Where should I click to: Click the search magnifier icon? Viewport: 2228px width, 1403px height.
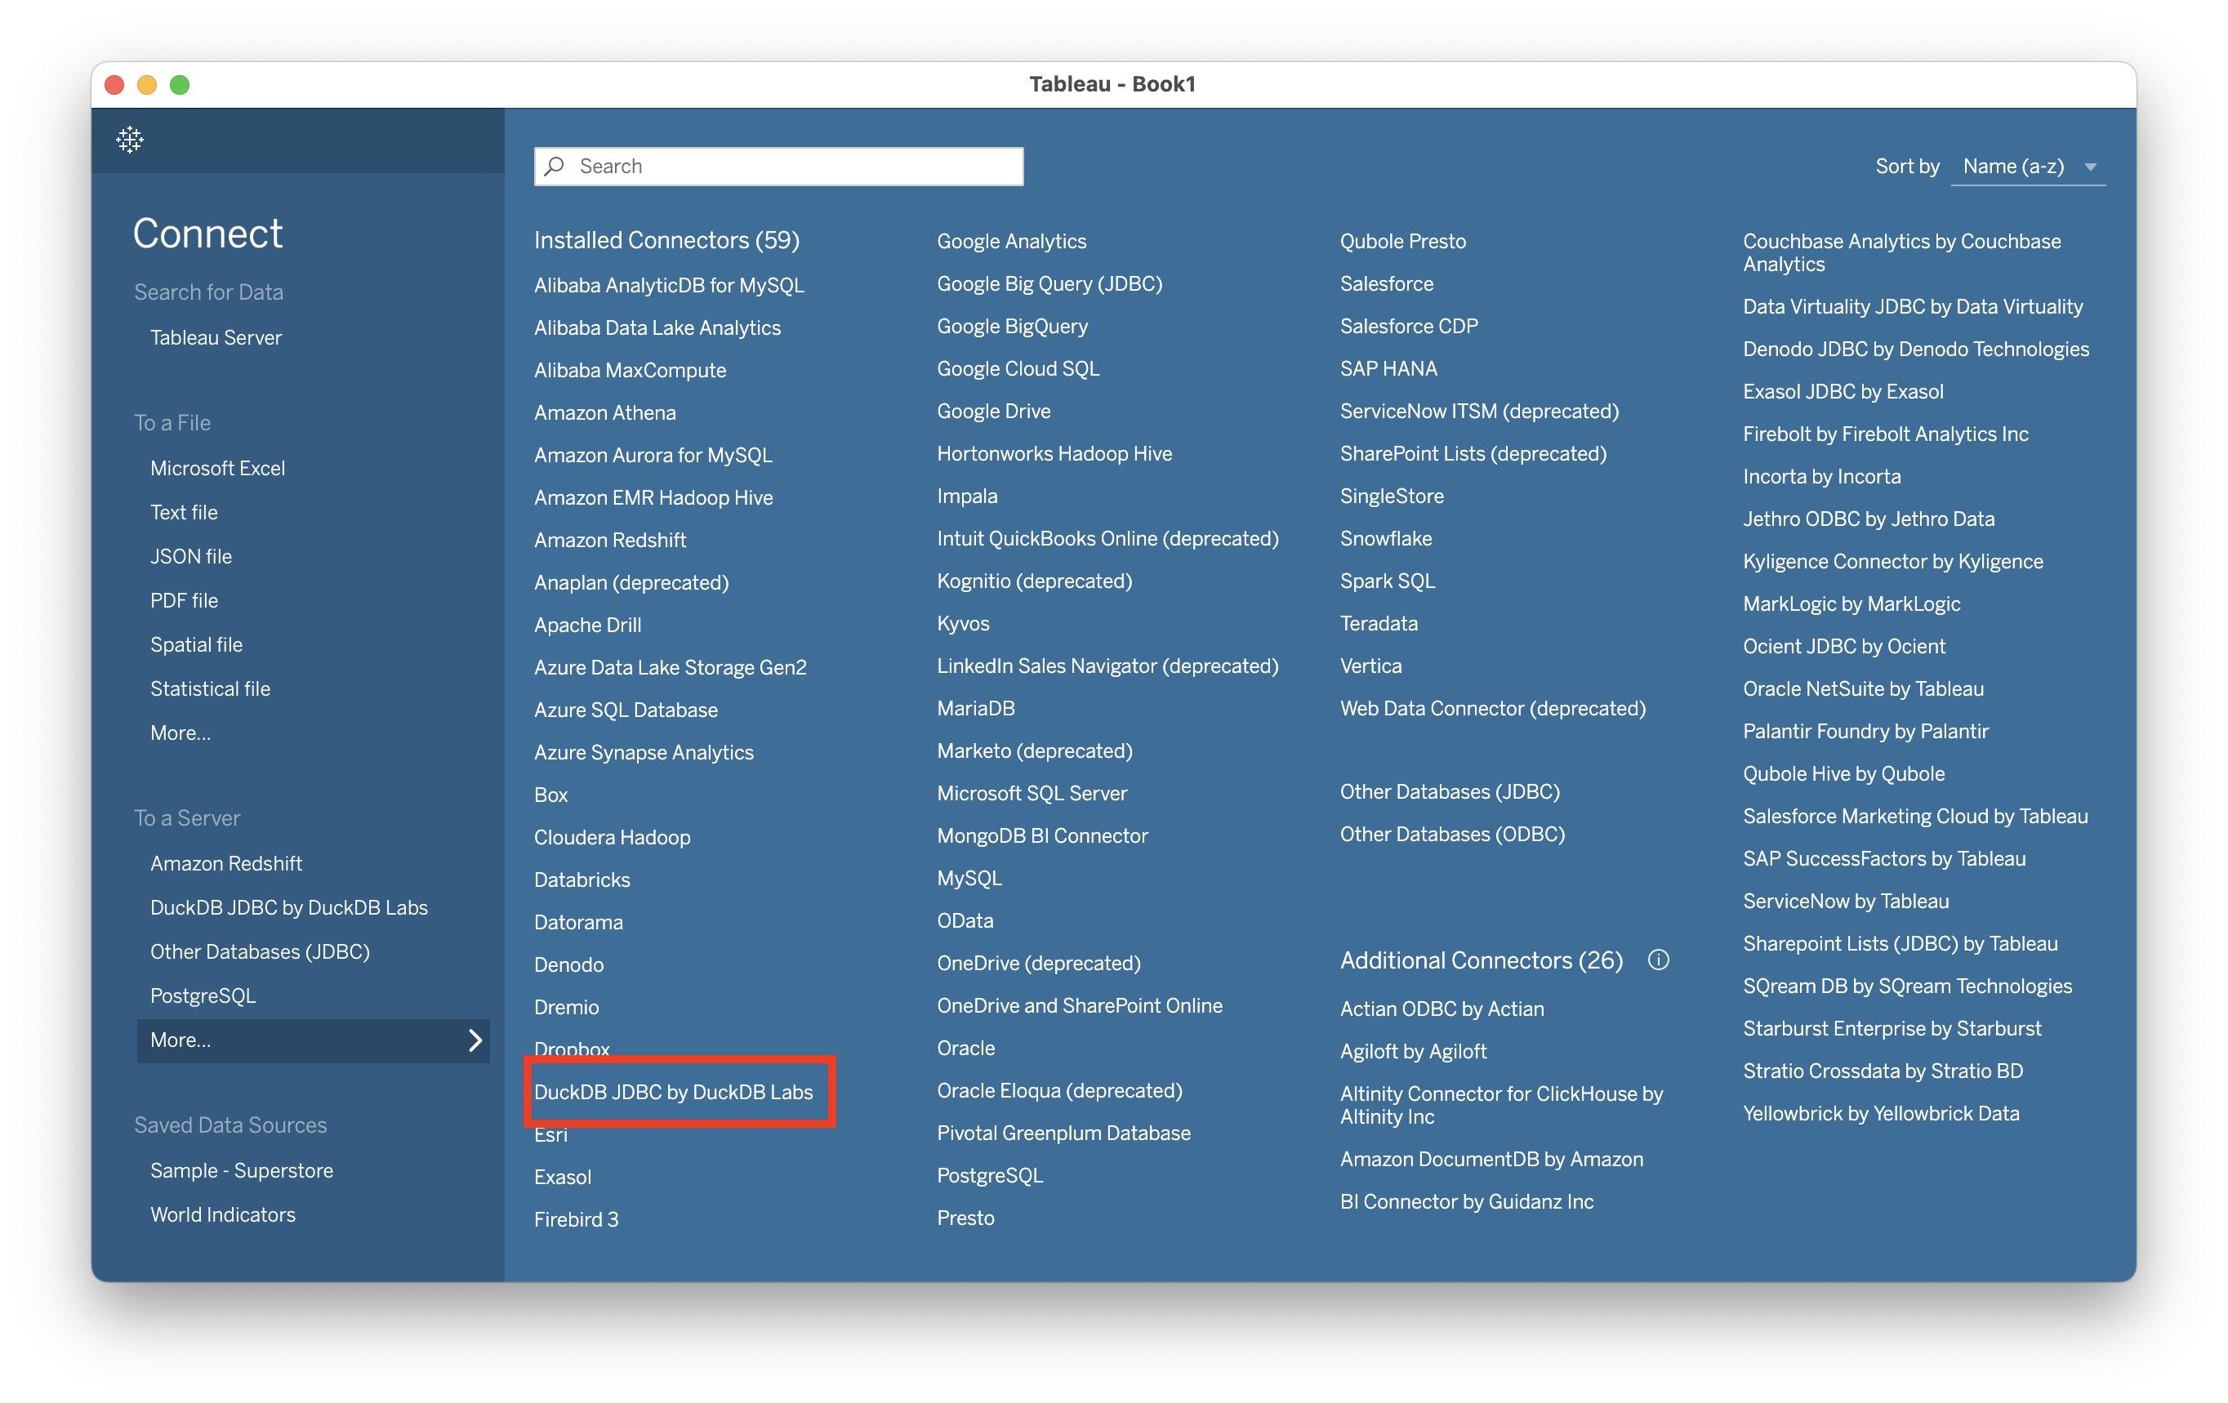[x=555, y=167]
